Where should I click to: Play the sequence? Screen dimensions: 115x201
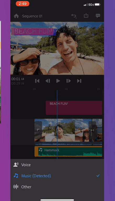[x=58, y=81]
